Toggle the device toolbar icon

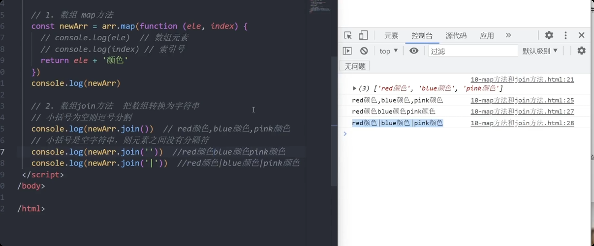(363, 35)
